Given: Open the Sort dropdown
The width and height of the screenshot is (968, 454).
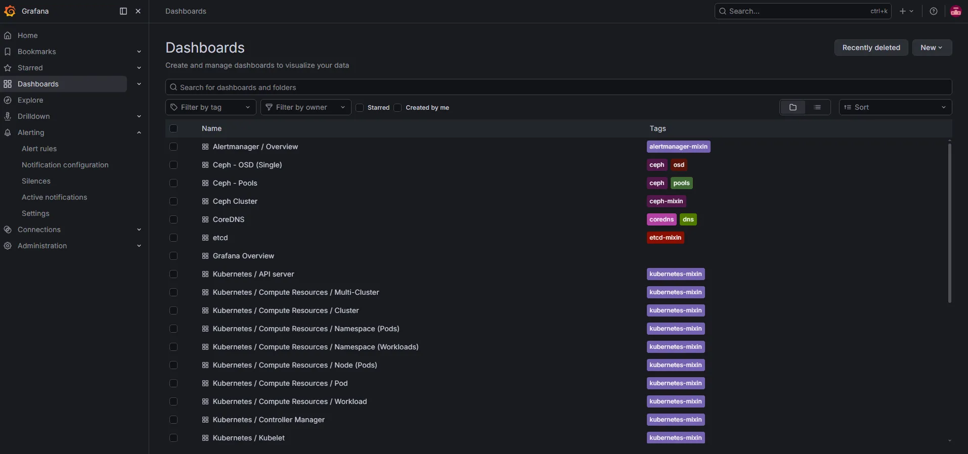Looking at the screenshot, I should (x=895, y=107).
